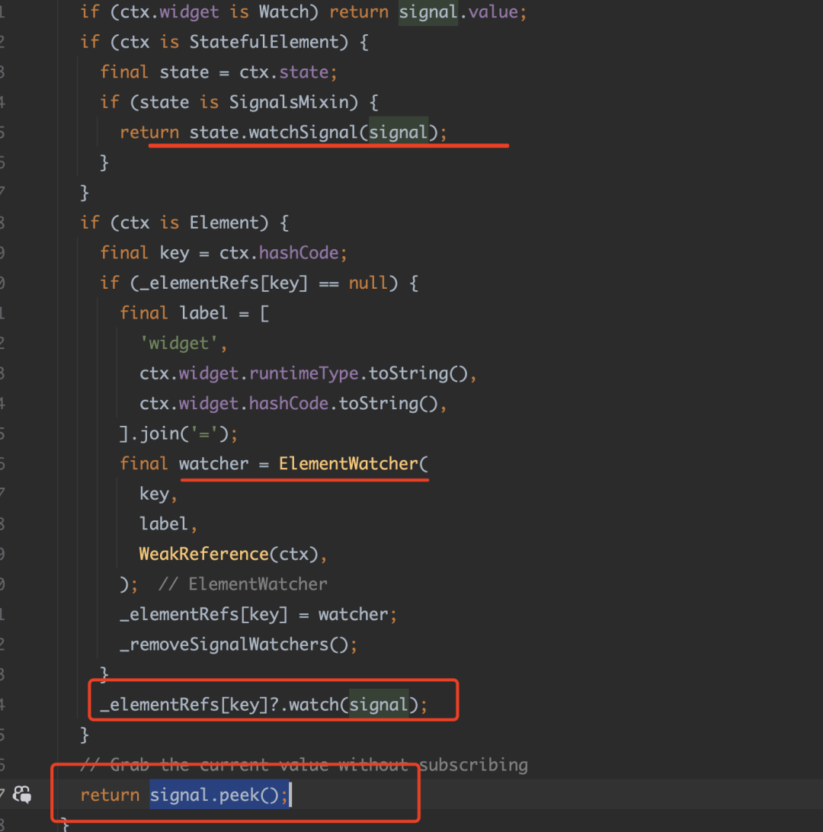Click the highlighted signal.peek() expression
This screenshot has height=832, width=823.
(219, 796)
